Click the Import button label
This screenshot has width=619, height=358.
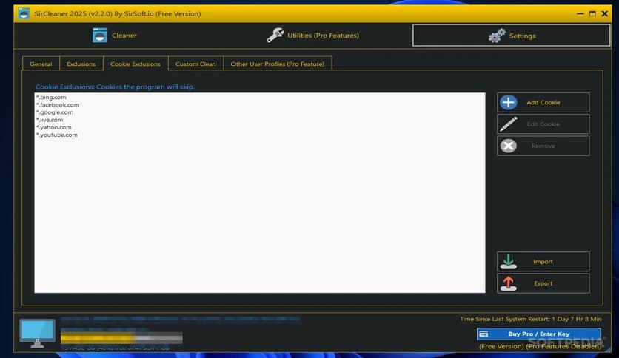(x=543, y=262)
